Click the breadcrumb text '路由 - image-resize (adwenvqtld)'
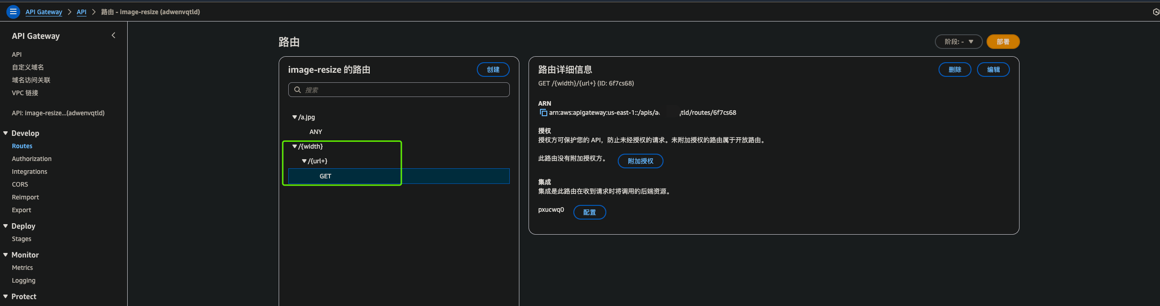This screenshot has width=1160, height=306. tap(151, 12)
